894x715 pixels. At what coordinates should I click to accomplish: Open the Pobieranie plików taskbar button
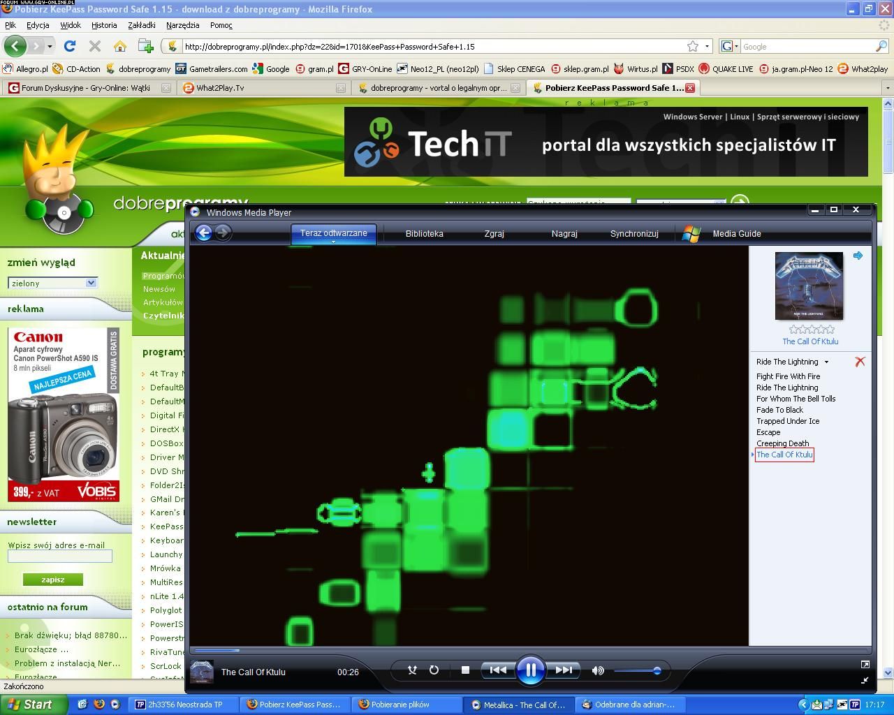coord(406,705)
